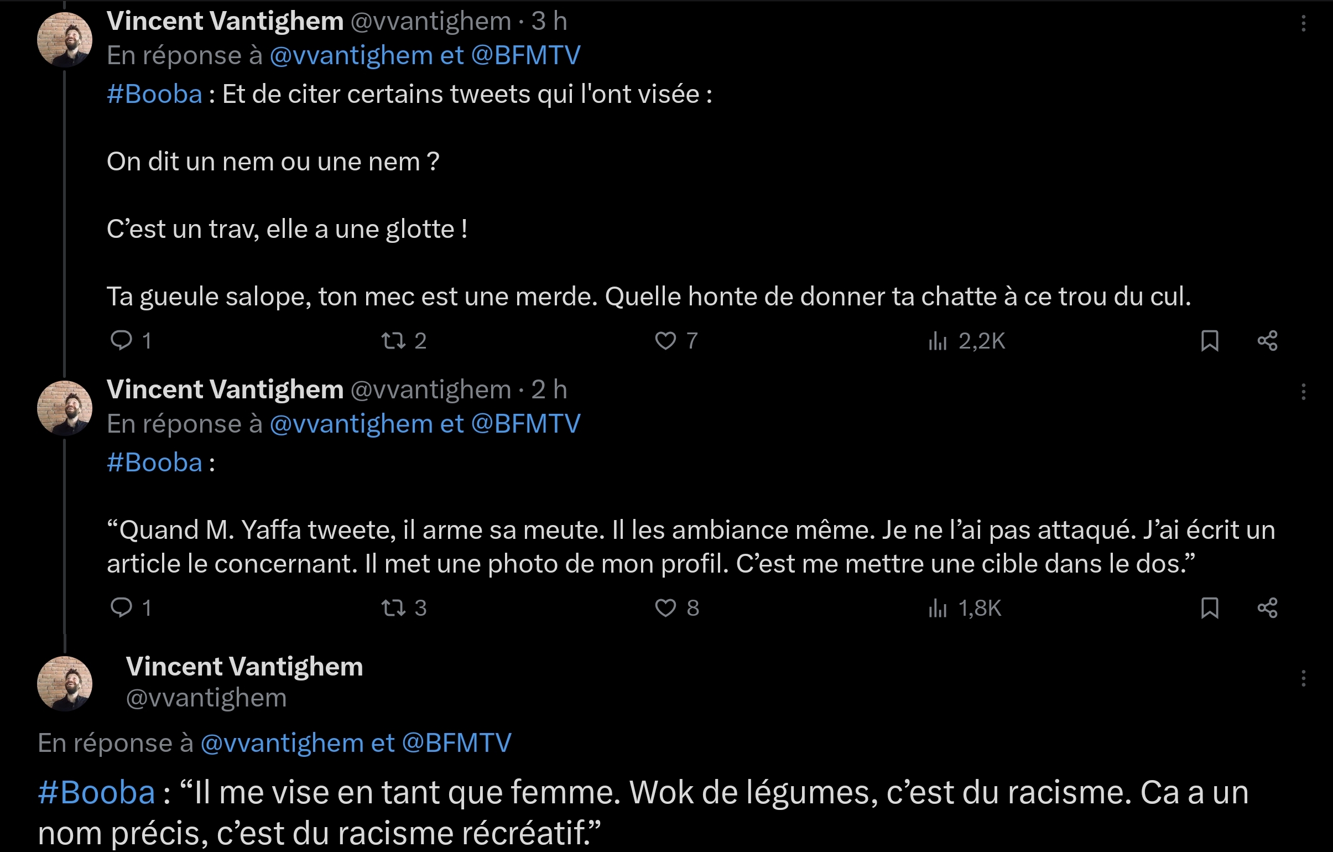
Task: Retweet the tweet with 3 retweets
Action: click(394, 608)
